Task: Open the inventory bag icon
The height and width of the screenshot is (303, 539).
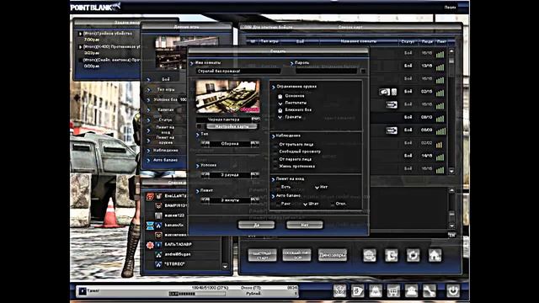Action: click(376, 291)
